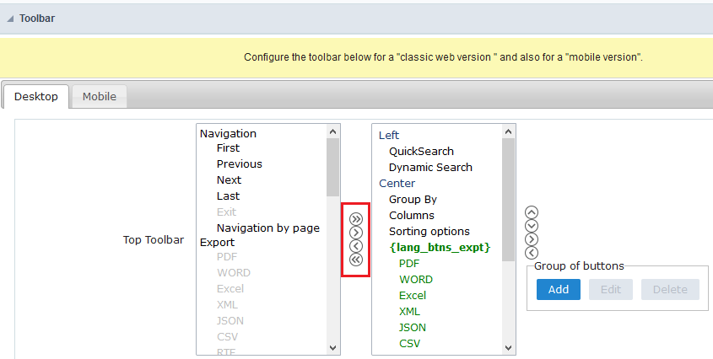Viewport: 713px width, 359px height.
Task: Click the outdent-left circle arrow above Group of buttons
Action: point(531,253)
